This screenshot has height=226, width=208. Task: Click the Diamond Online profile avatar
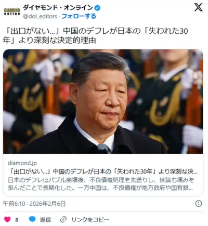[x=12, y=11]
